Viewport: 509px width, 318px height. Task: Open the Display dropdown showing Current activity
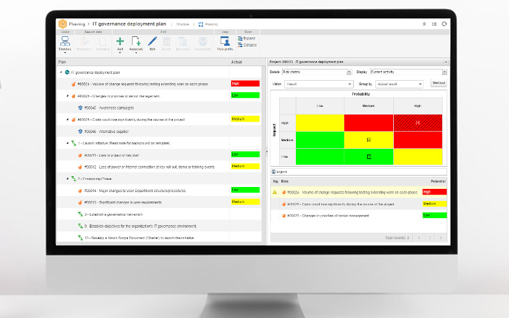coord(393,72)
